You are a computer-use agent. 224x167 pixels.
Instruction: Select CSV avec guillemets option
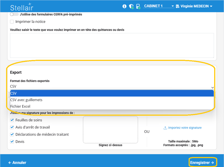click(x=26, y=100)
